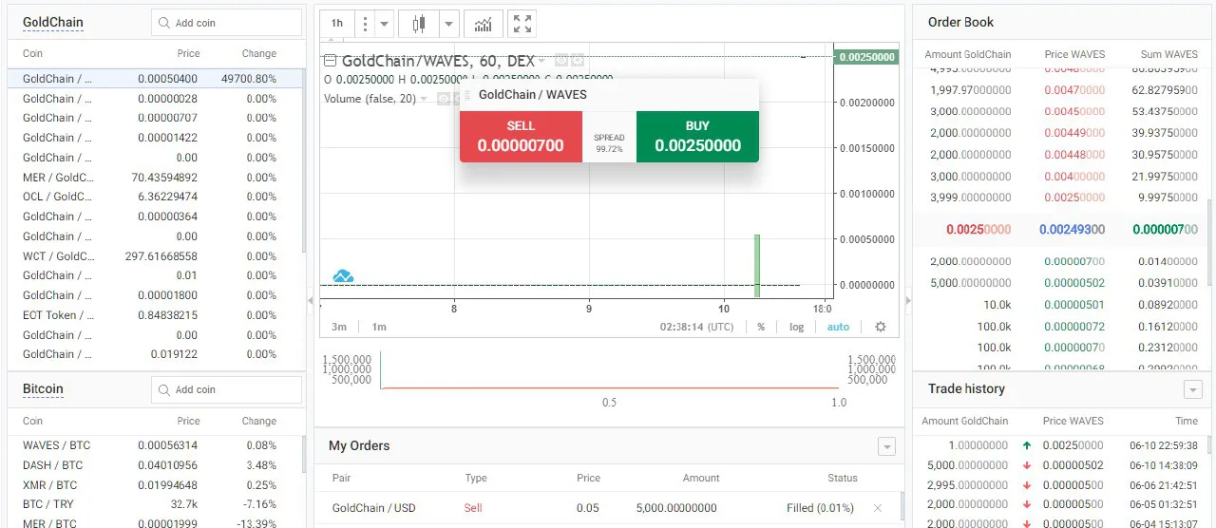The width and height of the screenshot is (1216, 528).
Task: Toggle log scale on chart
Action: click(x=796, y=327)
